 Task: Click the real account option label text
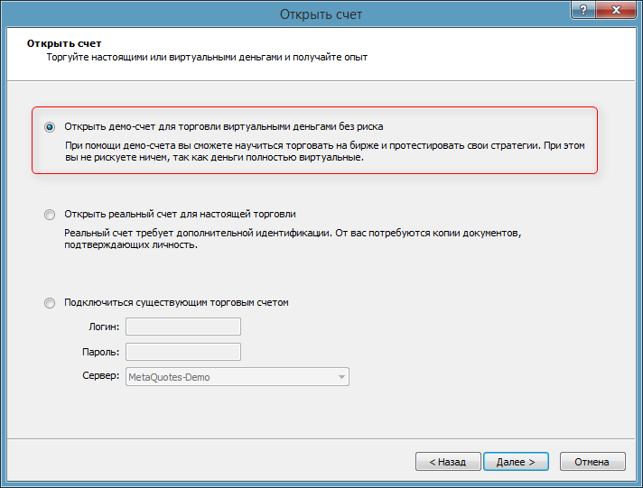(x=181, y=215)
